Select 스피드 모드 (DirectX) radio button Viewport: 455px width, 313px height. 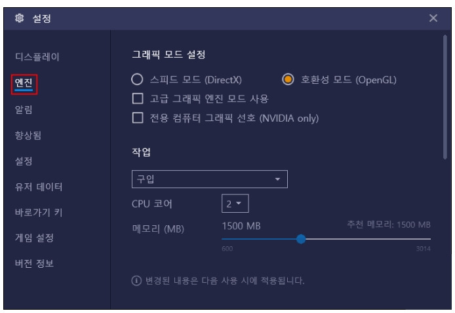pyautogui.click(x=137, y=79)
